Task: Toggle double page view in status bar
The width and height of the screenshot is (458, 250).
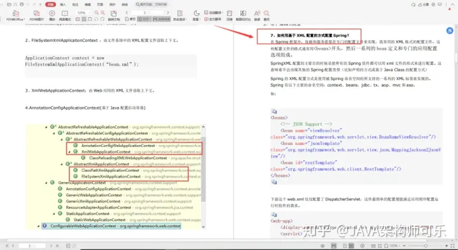Action: [x=351, y=246]
